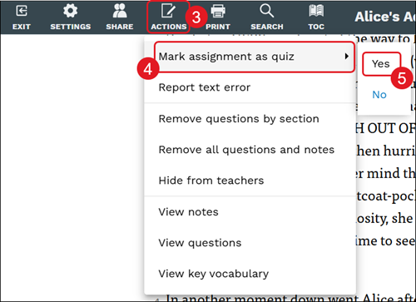Open the TOC book icon
The image size is (416, 302).
click(x=316, y=11)
